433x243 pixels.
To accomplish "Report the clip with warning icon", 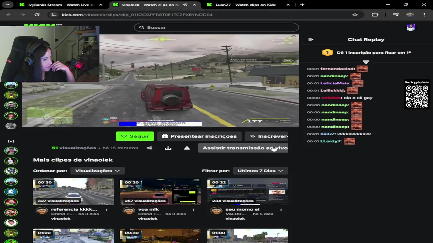I will click(187, 148).
